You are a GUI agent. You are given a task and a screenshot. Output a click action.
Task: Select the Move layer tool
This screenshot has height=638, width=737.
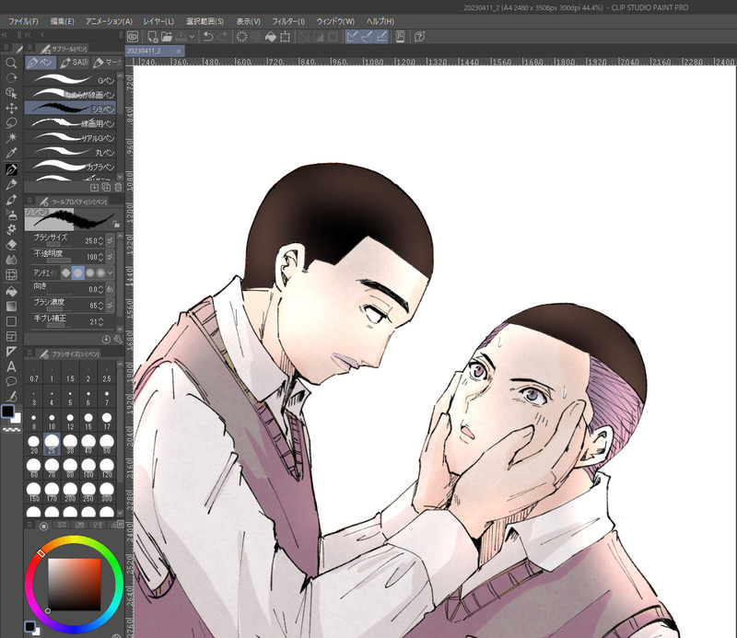coord(11,108)
